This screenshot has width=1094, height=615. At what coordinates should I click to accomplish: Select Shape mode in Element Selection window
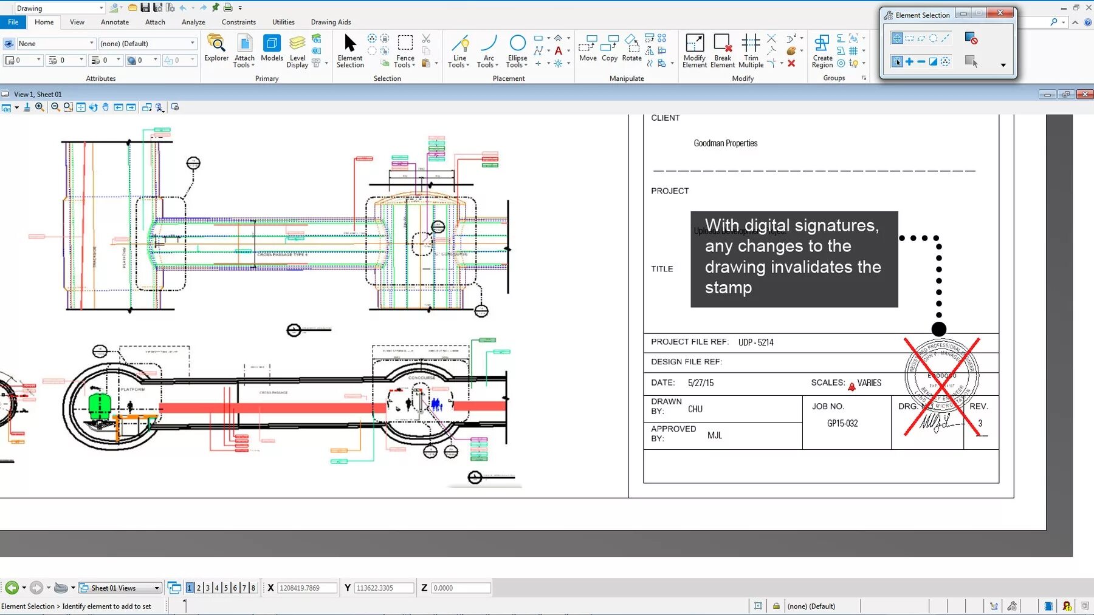[x=921, y=38]
